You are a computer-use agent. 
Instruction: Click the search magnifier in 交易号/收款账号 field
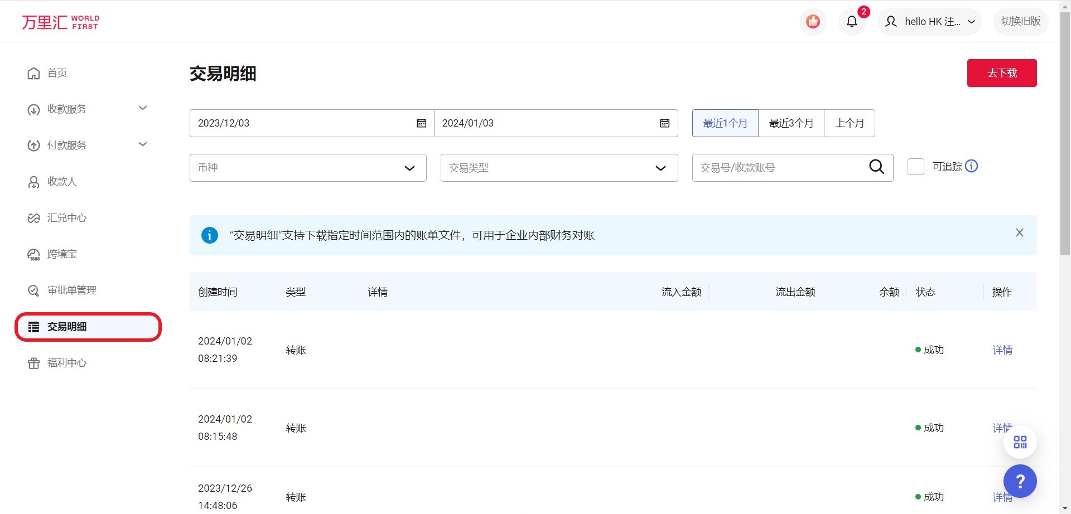point(876,167)
